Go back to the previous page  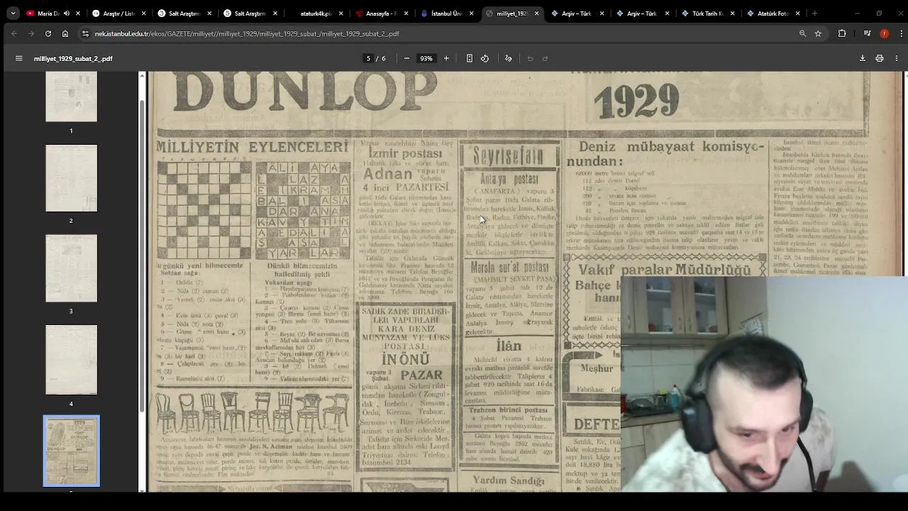14,33
